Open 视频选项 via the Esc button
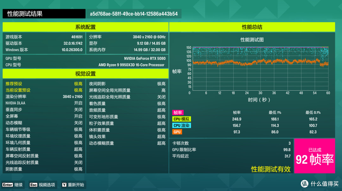Viewport: 342px width, 191px height. [42, 185]
